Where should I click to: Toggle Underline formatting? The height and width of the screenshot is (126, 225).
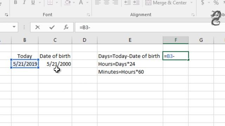[x=33, y=2]
